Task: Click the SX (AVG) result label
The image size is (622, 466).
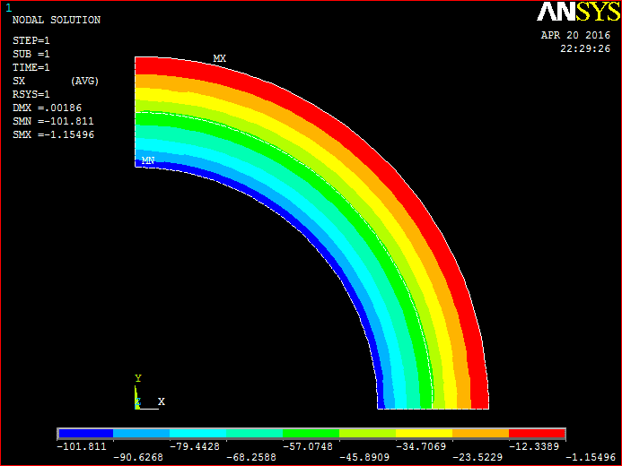Action: tap(56, 81)
